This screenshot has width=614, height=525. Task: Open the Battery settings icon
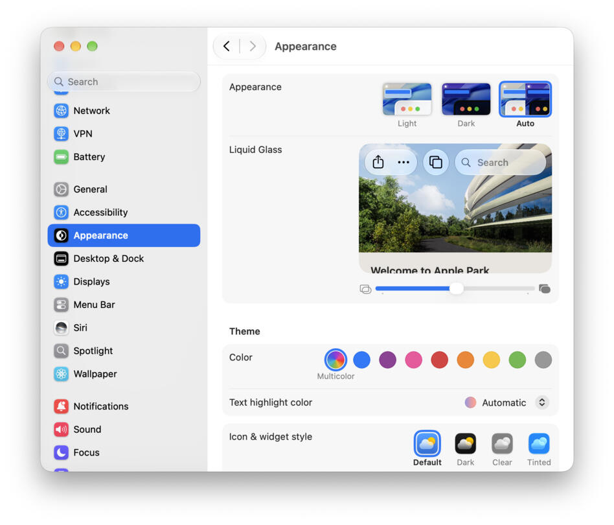(x=61, y=157)
